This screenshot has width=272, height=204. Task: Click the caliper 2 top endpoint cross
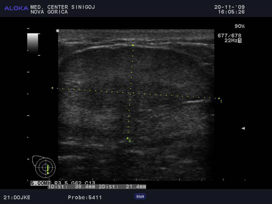pyautogui.click(x=133, y=45)
